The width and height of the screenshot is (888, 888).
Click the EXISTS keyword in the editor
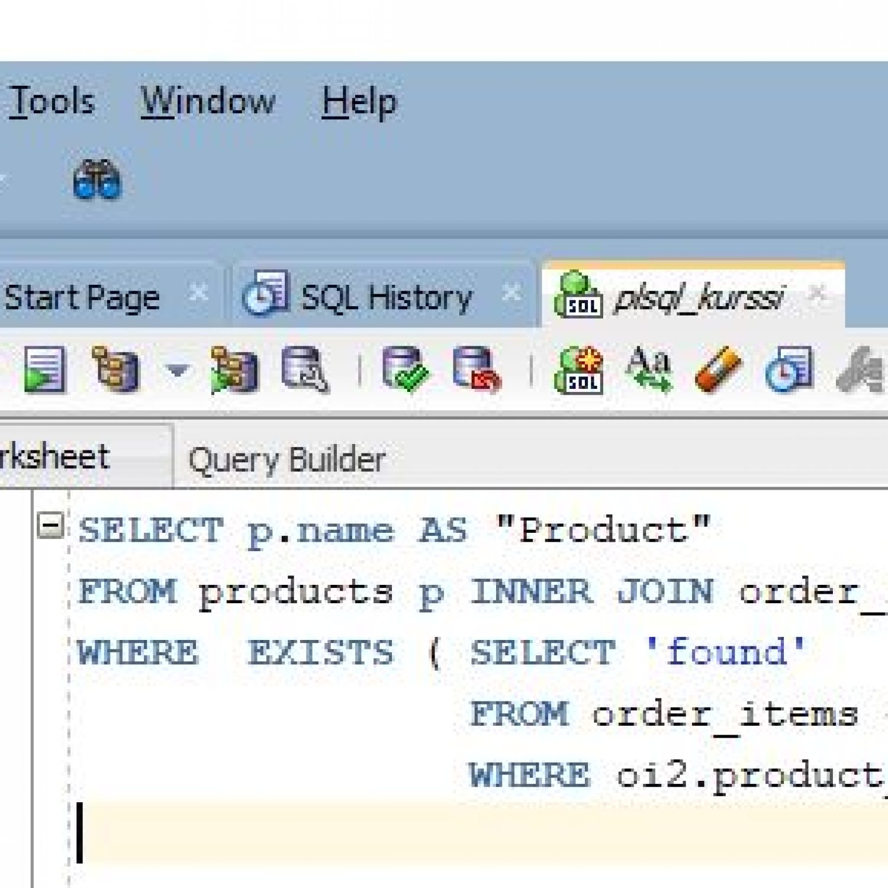pyautogui.click(x=320, y=652)
